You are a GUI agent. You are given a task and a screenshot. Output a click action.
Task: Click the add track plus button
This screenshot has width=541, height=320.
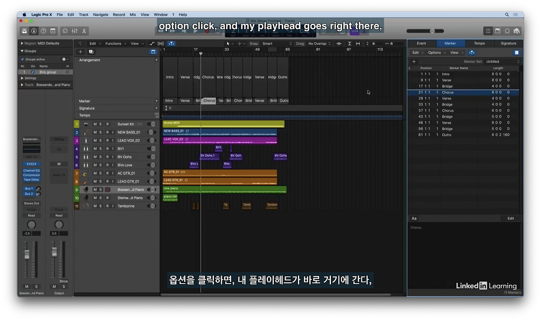(81, 52)
